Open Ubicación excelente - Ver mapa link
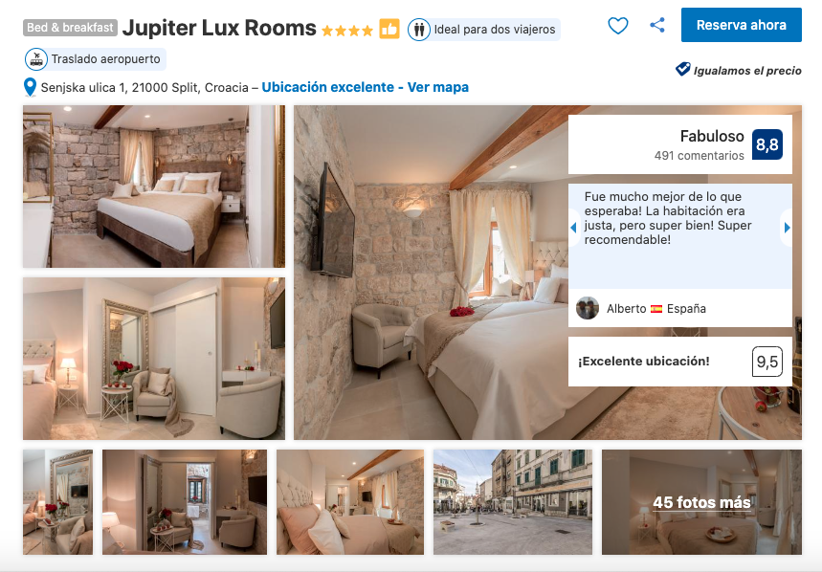822x572 pixels. coord(365,87)
